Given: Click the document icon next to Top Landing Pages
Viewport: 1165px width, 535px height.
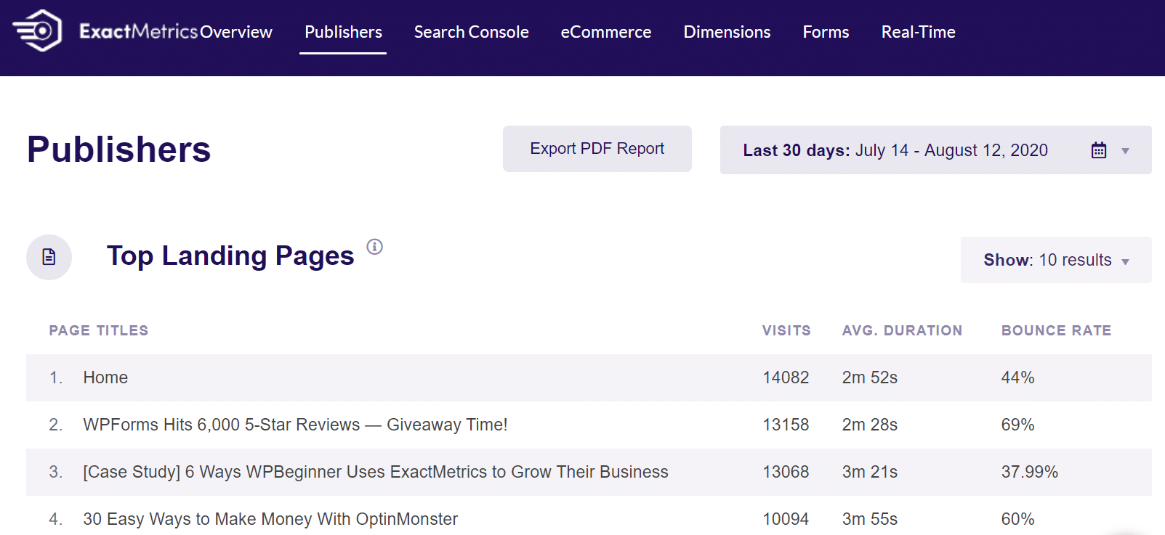Looking at the screenshot, I should tap(49, 257).
